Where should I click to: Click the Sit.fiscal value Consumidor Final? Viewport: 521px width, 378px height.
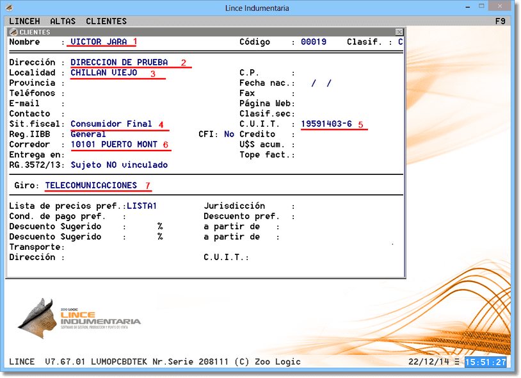coord(111,124)
